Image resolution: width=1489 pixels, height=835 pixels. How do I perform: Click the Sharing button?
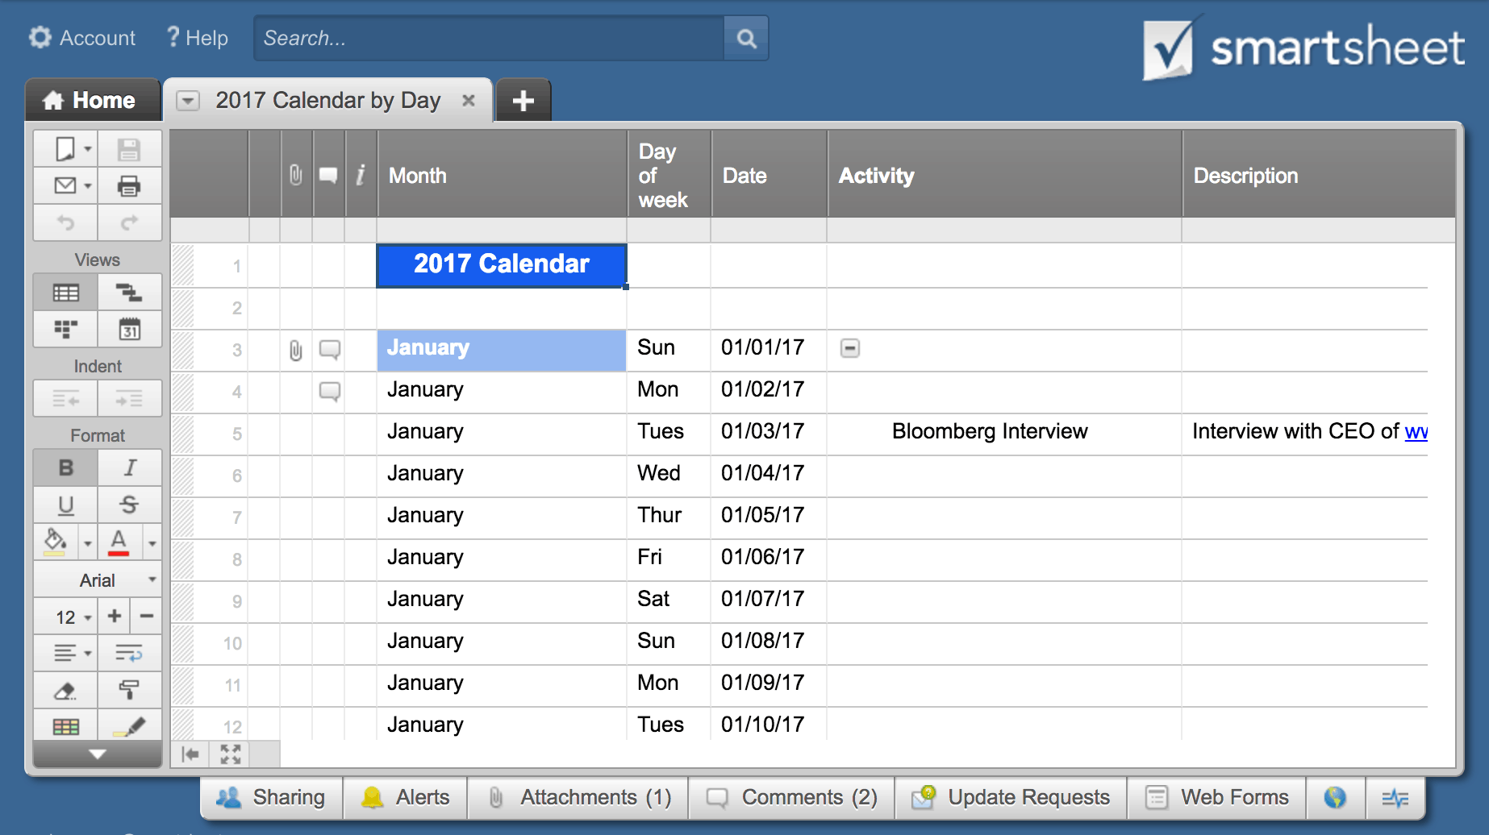272,797
